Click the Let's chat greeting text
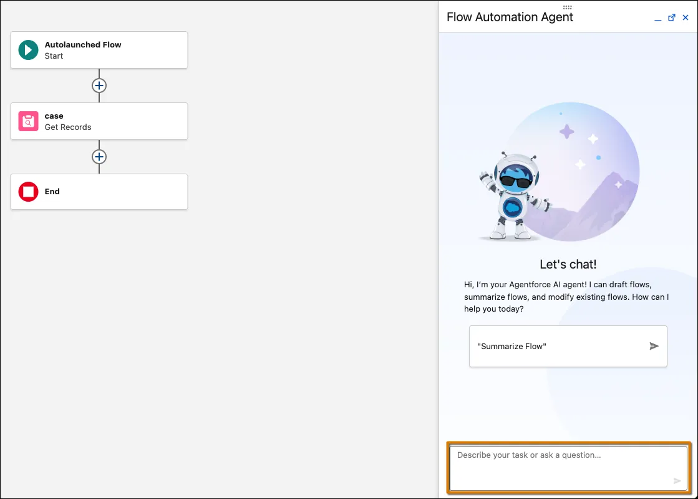This screenshot has height=499, width=698. pyautogui.click(x=568, y=264)
